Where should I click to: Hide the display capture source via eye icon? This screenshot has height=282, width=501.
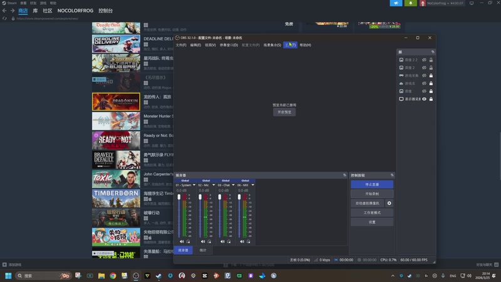pos(424,99)
